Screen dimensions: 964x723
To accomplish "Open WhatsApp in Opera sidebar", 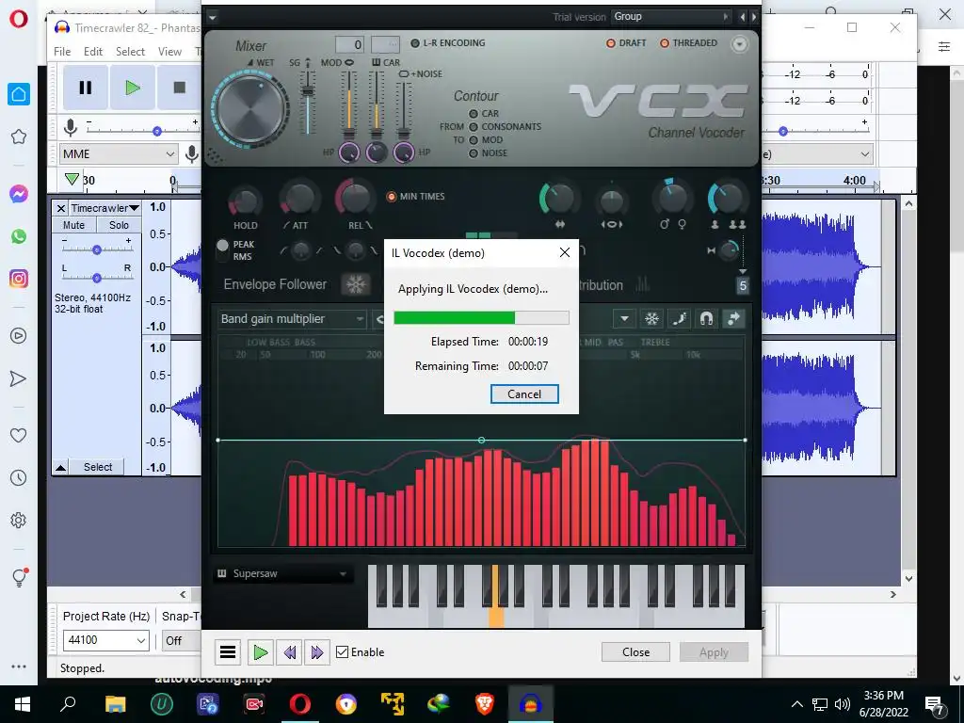I will [x=19, y=236].
